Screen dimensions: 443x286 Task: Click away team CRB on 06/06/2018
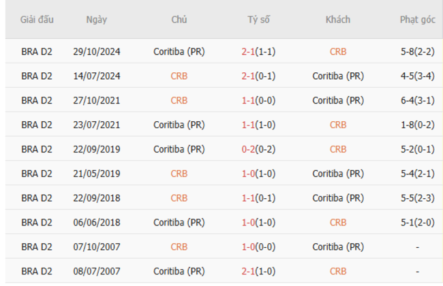pyautogui.click(x=337, y=223)
